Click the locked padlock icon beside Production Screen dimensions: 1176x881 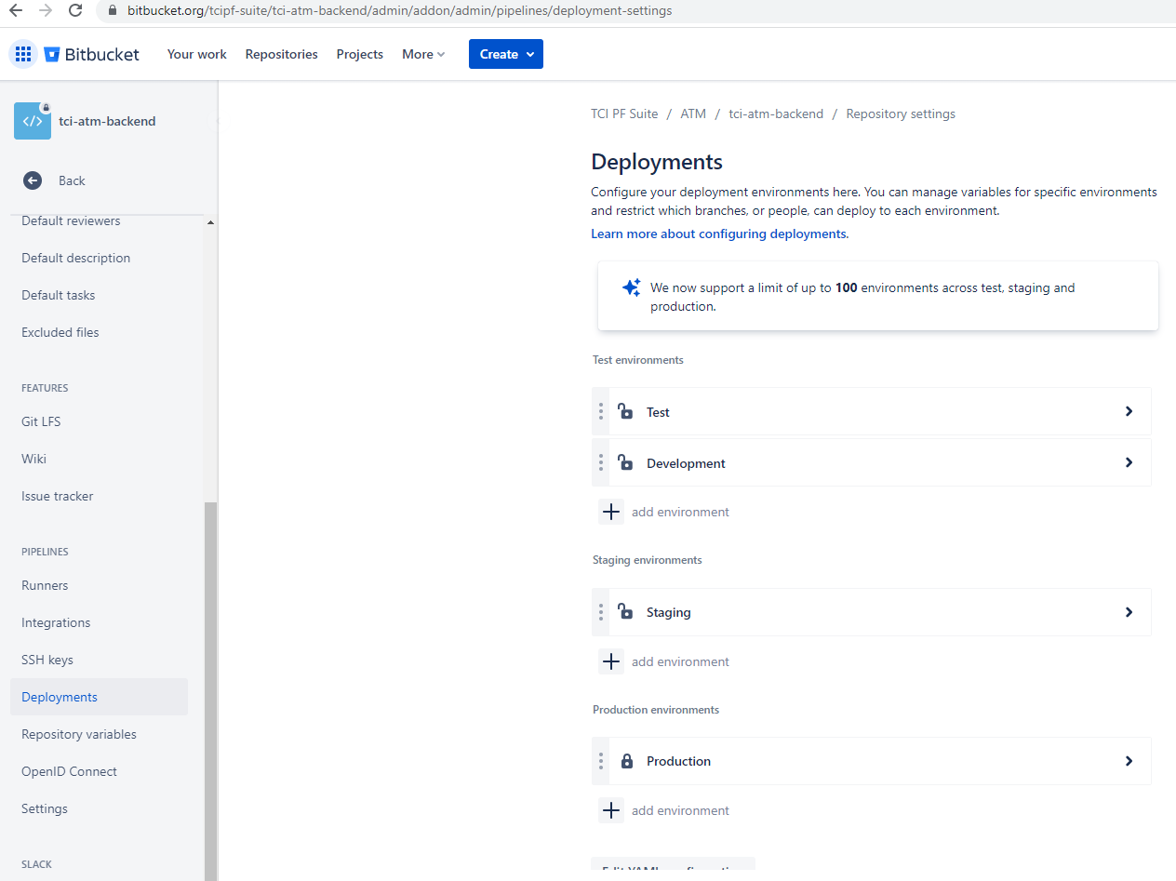click(626, 761)
